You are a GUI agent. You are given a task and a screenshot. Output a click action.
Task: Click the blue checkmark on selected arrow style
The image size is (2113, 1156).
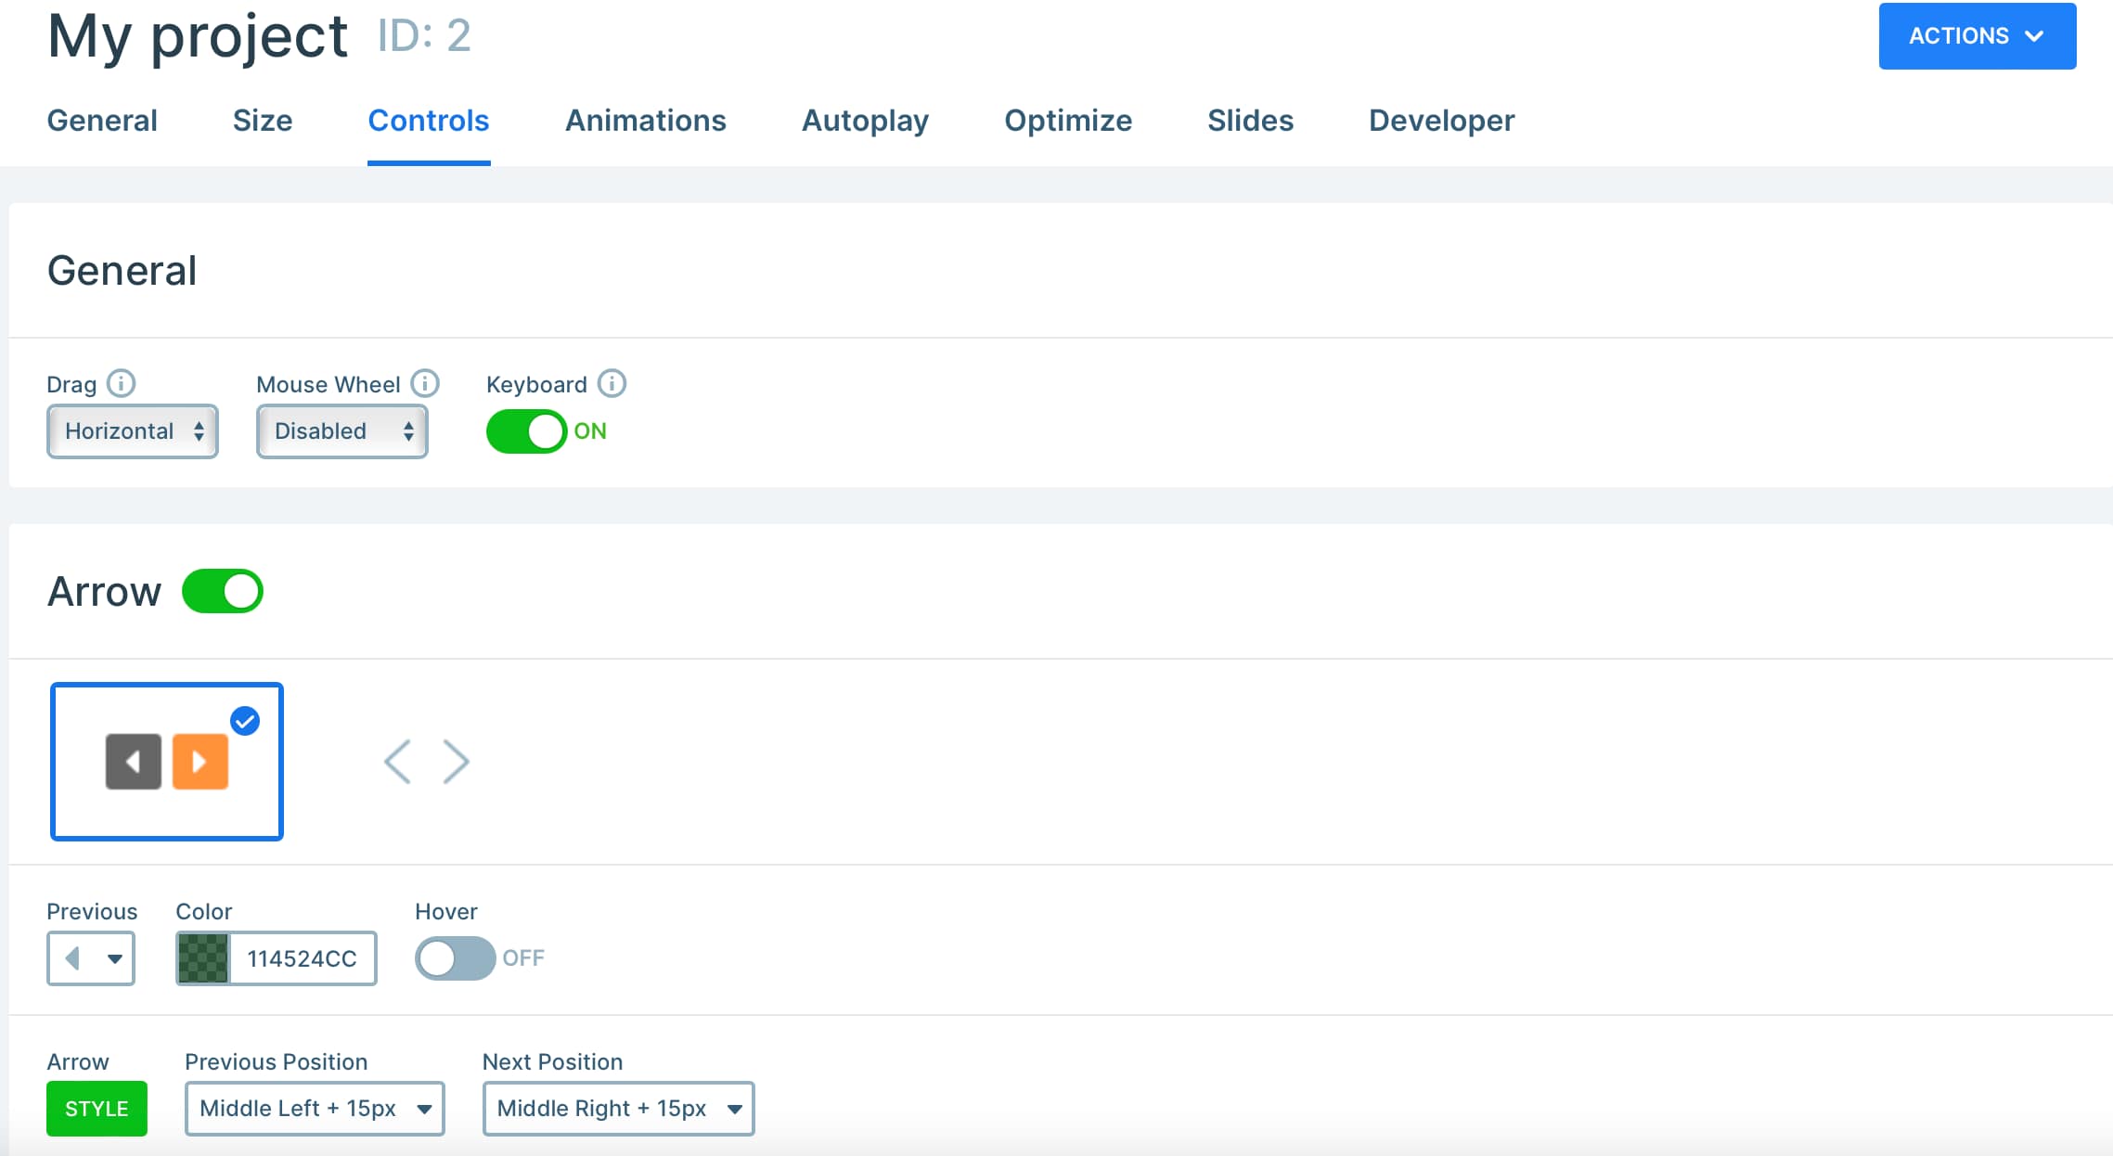(x=244, y=721)
